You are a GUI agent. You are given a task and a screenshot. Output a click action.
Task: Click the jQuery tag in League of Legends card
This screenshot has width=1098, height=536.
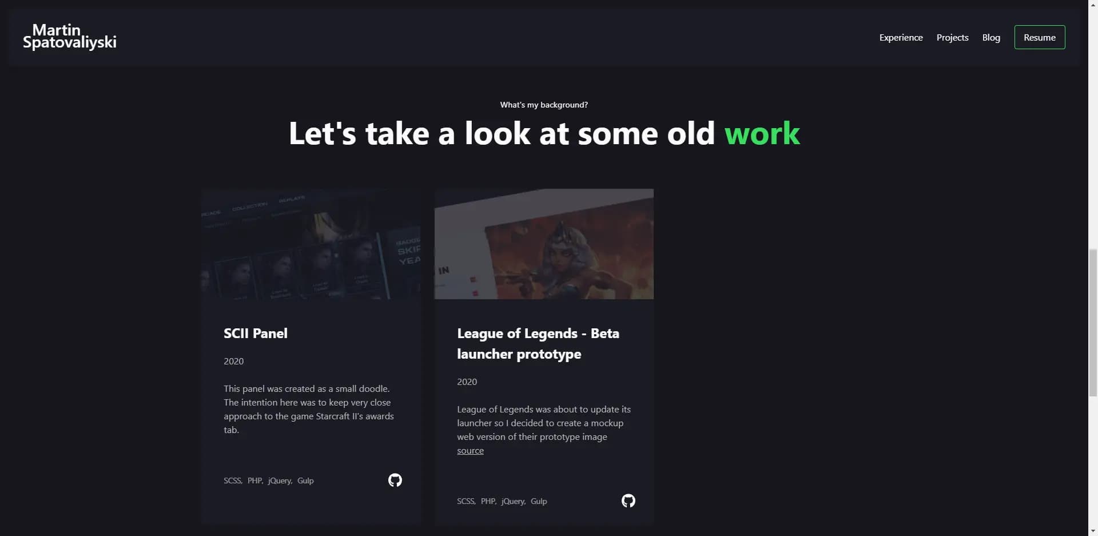513,501
